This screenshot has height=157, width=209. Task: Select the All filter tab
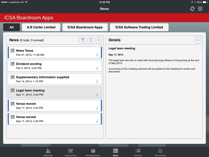[11, 27]
